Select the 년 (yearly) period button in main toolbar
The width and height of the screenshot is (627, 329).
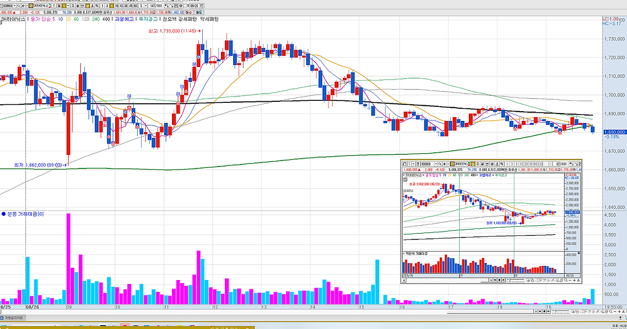tap(82, 6)
